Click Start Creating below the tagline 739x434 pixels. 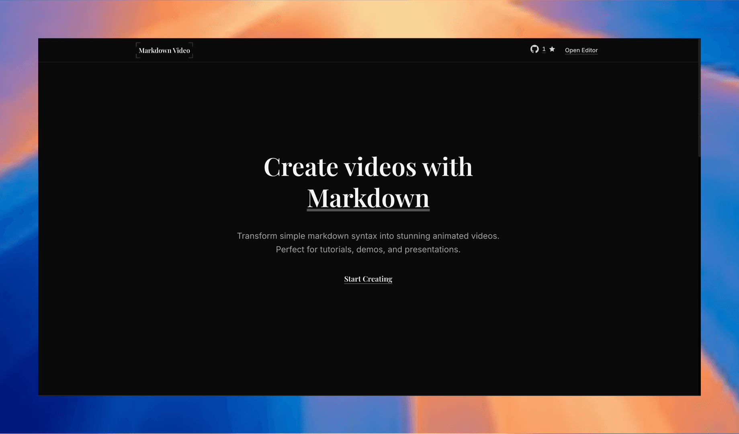368,278
